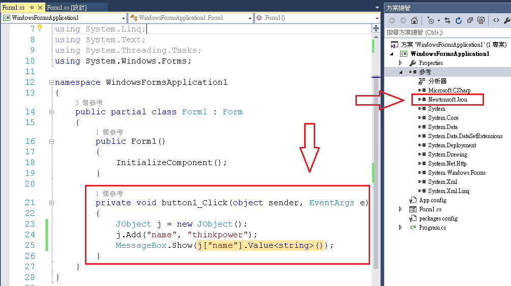Select the System.Net.Http reference

pos(447,163)
